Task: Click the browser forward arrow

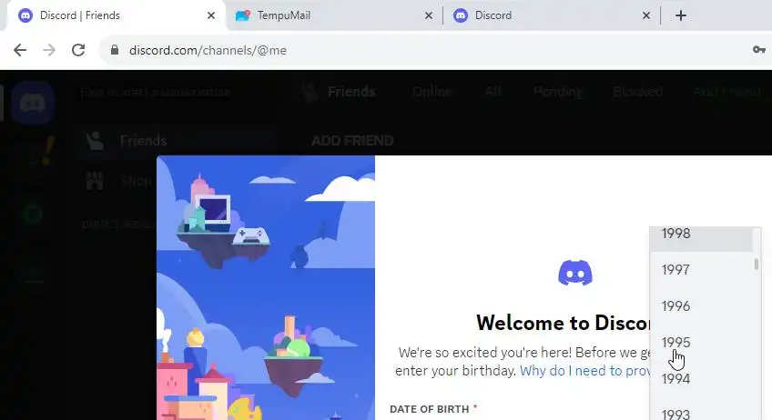Action: [49, 50]
